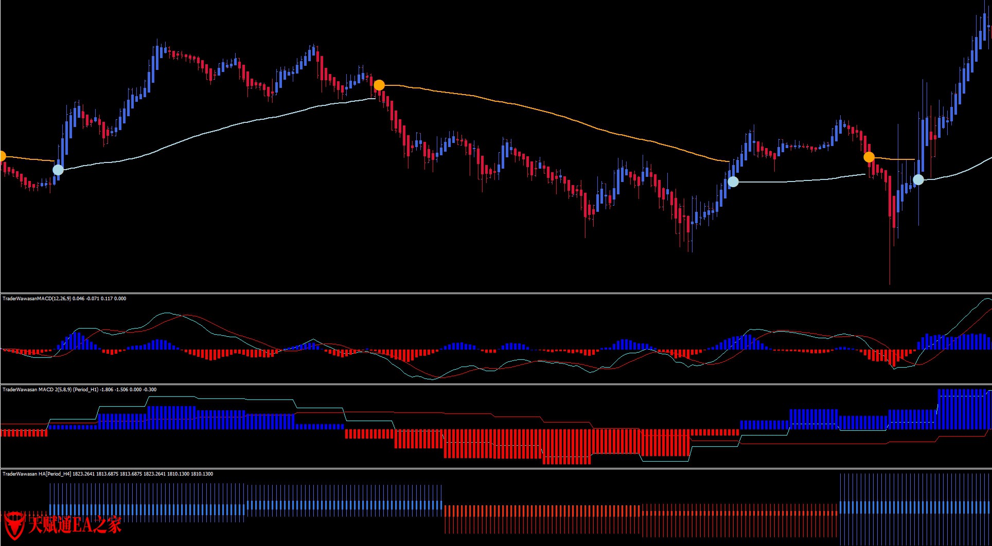Click the divider between MACD 2 and HA panels
Screen dimensions: 992x546
click(x=496, y=468)
